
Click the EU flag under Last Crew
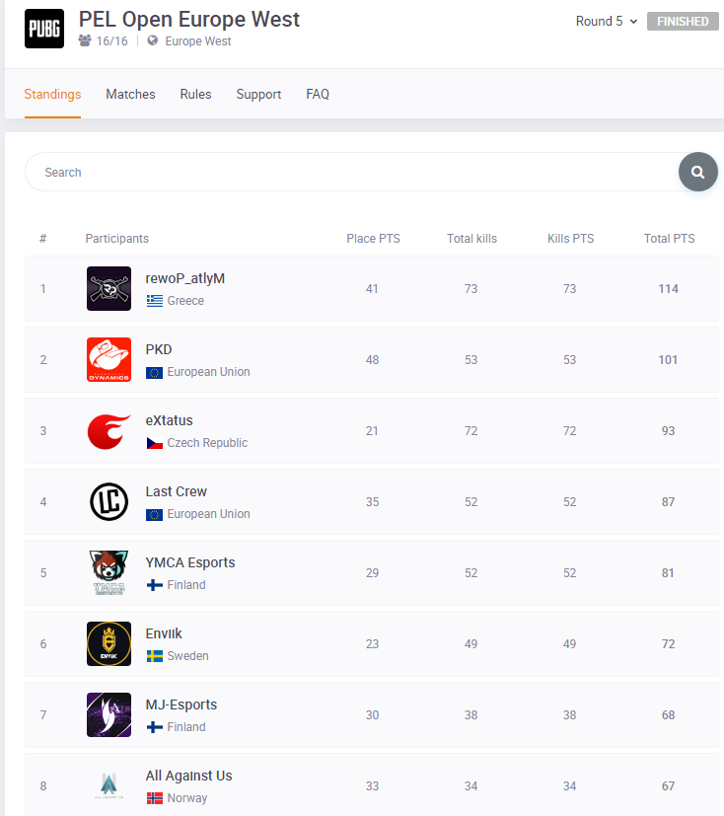pos(155,515)
